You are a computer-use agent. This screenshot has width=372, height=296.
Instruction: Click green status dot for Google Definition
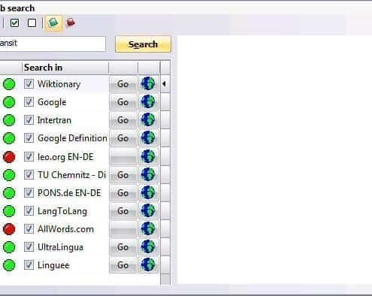tap(9, 138)
